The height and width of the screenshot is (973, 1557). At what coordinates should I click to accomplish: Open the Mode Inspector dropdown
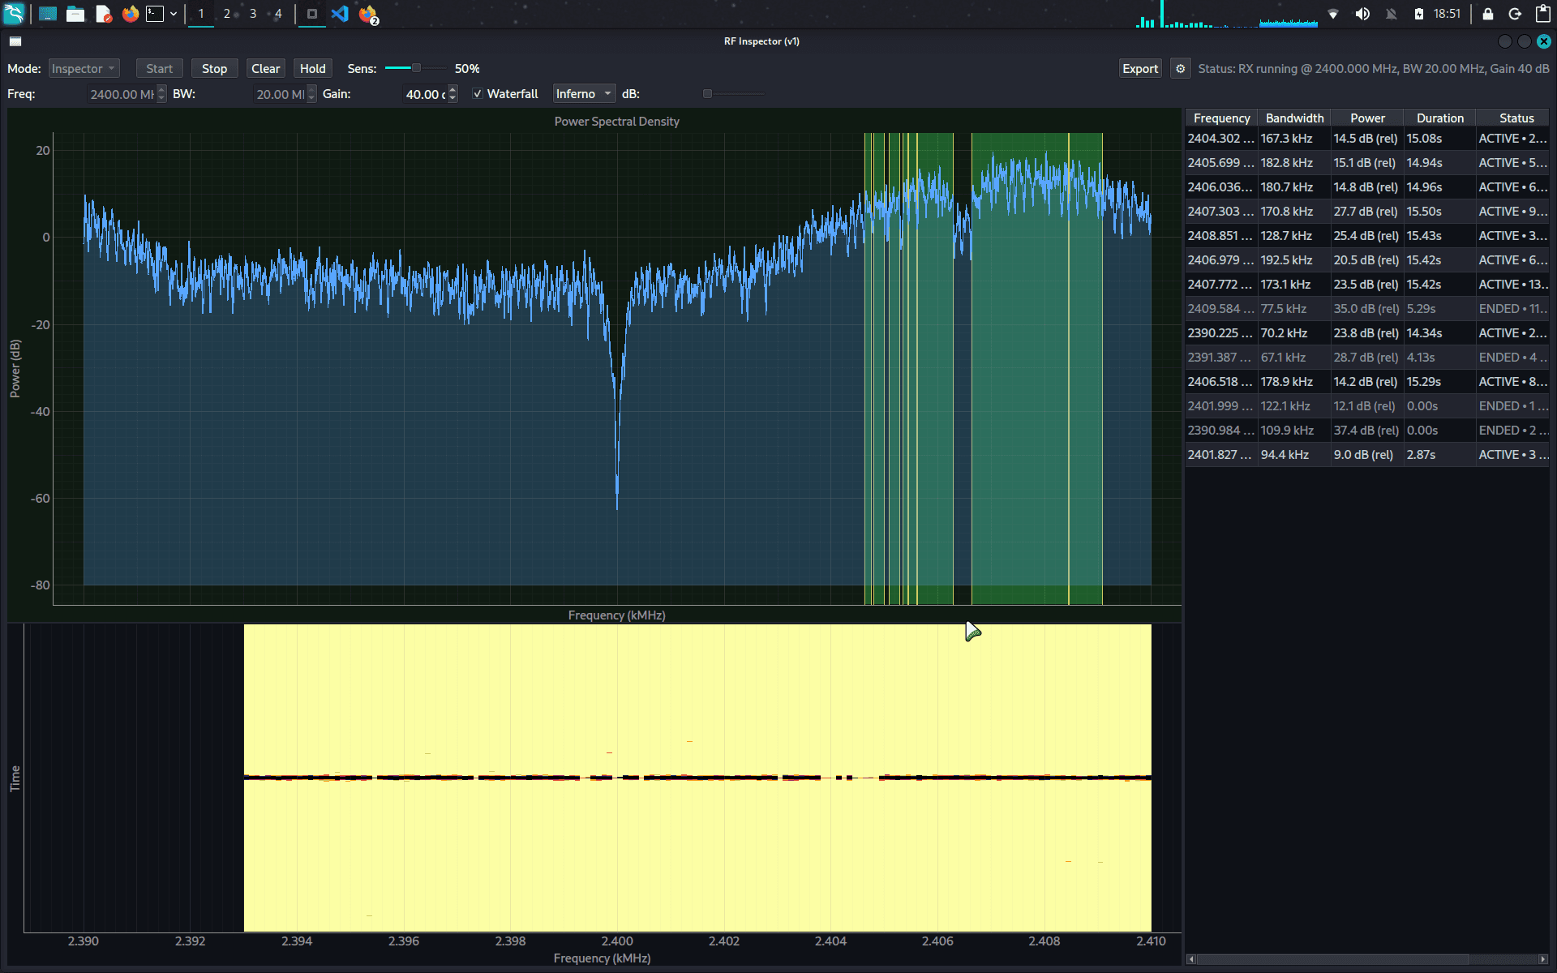tap(84, 69)
